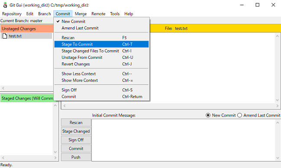
Task: Click the Stage Changed button
Action: (x=76, y=131)
